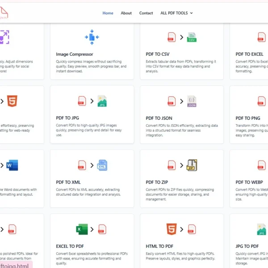
Task: Click the purple image resize icon
Action: (x=4, y=37)
